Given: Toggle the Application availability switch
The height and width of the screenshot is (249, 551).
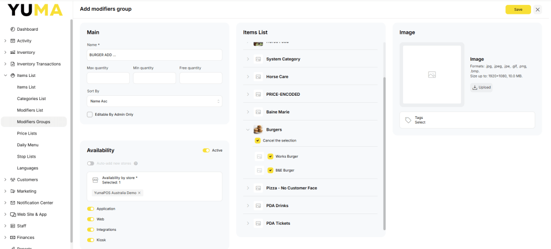Looking at the screenshot, I should (x=90, y=209).
